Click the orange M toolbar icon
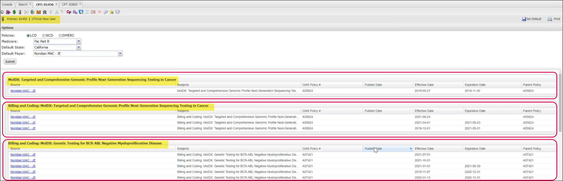This screenshot has width=563, height=181. [38, 12]
